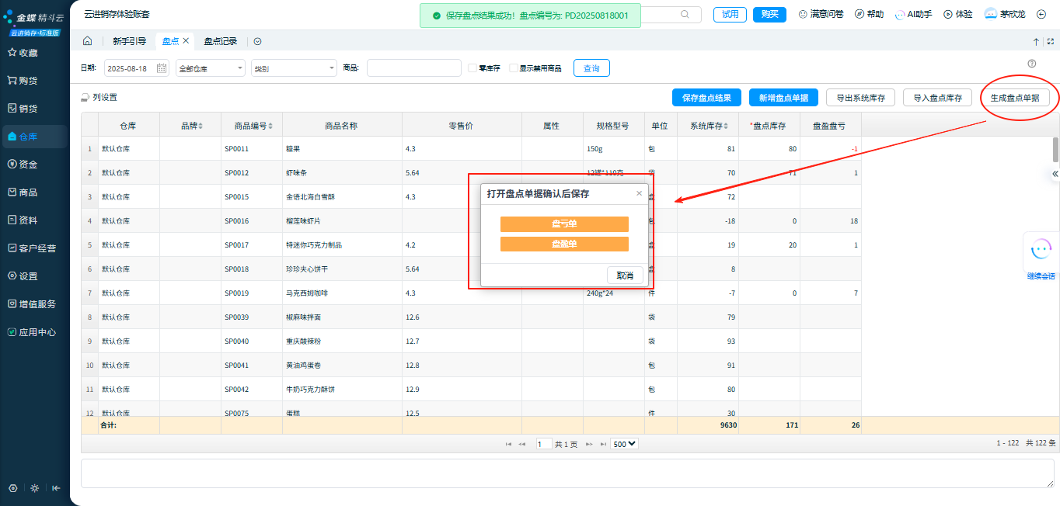The height and width of the screenshot is (506, 1060).
Task: Click 取消 to dismiss the dialog
Action: click(x=625, y=276)
